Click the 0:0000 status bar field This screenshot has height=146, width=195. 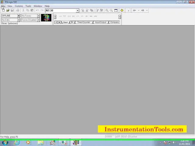pos(110,137)
